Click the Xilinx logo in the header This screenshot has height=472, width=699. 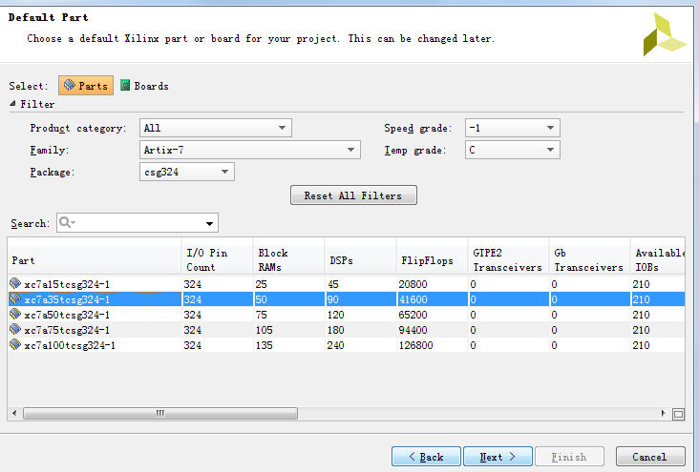[x=663, y=34]
